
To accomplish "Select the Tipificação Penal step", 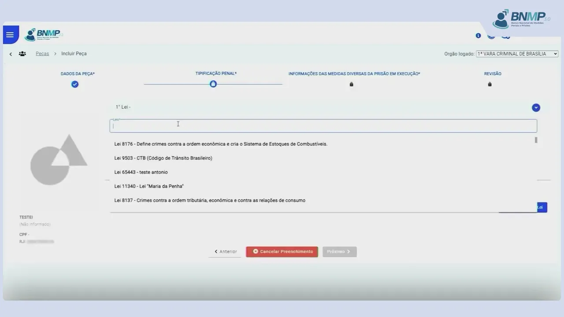I will [x=216, y=74].
